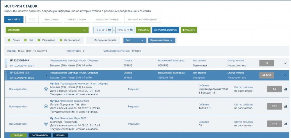Click the ПОКАЗАТЬ button
The image size is (291, 138).
(143, 30)
